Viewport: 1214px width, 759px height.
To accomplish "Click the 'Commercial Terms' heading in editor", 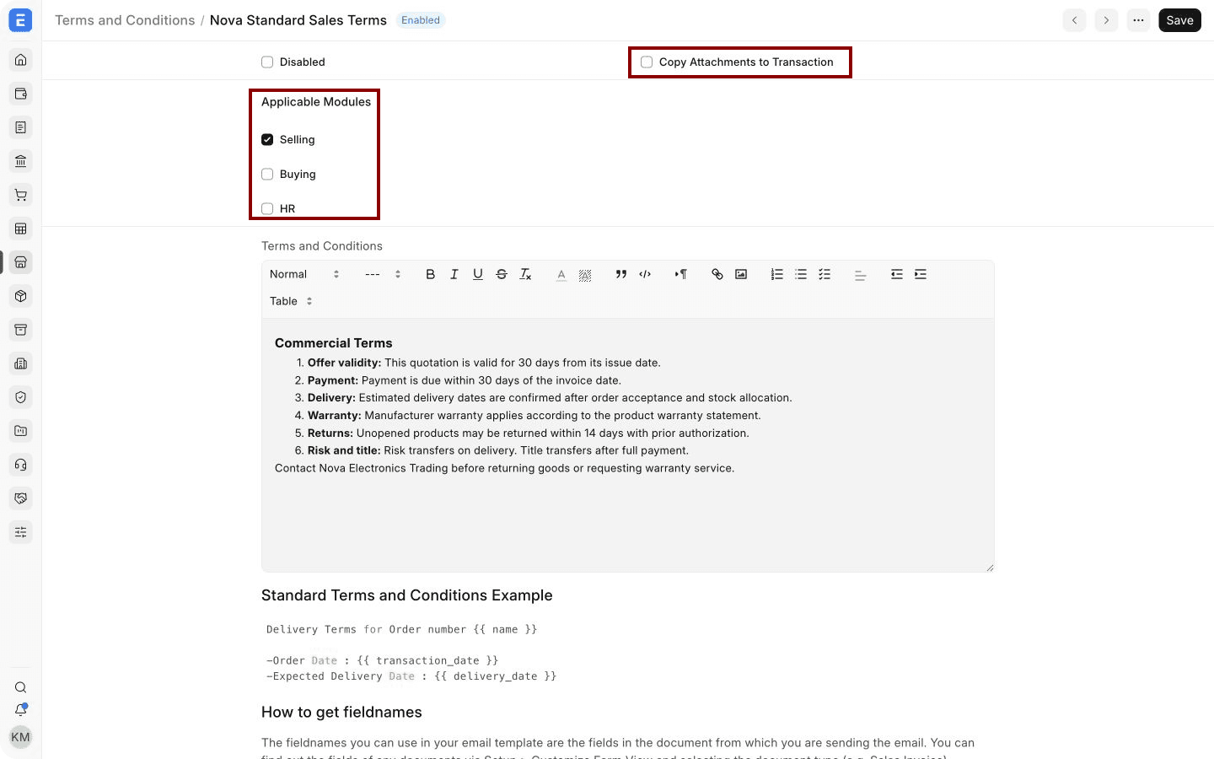I will (x=334, y=343).
